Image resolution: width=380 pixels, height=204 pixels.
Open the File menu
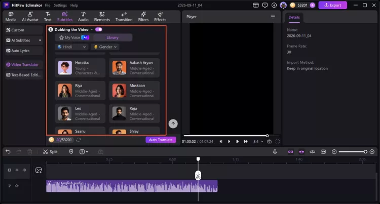click(48, 5)
